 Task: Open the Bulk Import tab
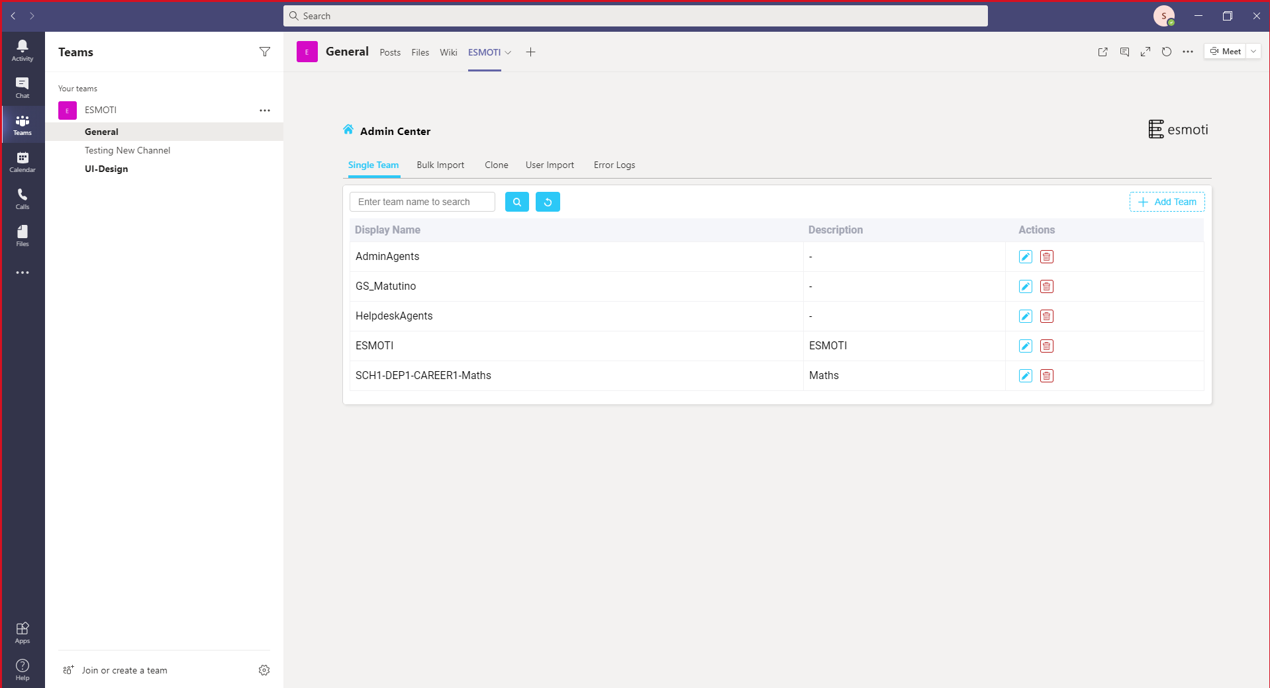pyautogui.click(x=440, y=165)
